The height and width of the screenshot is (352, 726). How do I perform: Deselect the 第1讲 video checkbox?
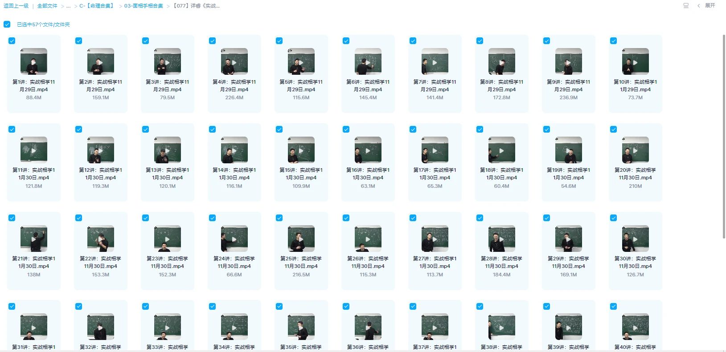pos(12,41)
